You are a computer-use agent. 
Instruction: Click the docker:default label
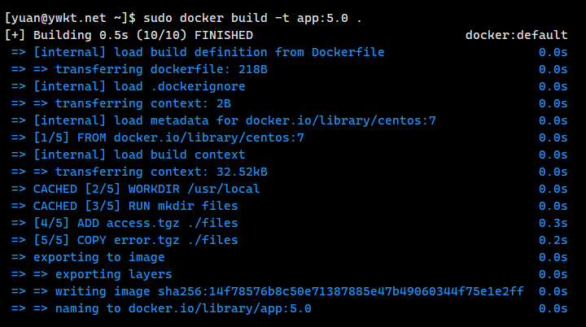[x=516, y=35]
